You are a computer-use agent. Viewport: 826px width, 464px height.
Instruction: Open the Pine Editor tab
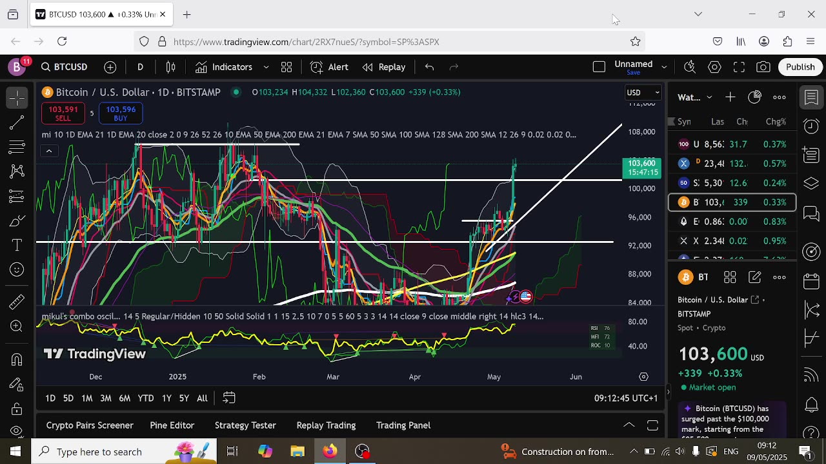(x=172, y=425)
